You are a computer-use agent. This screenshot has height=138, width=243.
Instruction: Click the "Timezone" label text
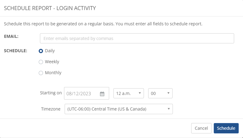click(x=51, y=109)
